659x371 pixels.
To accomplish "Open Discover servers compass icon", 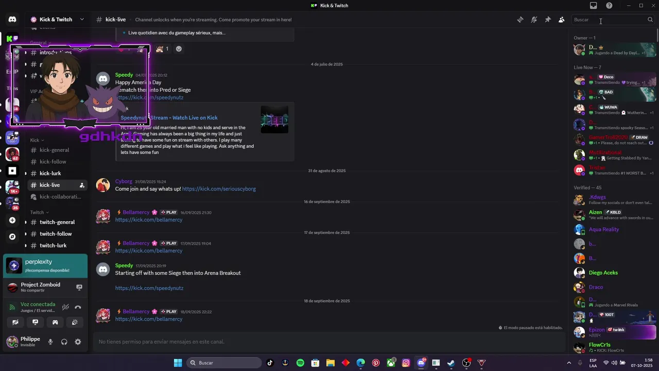I will coord(12,237).
